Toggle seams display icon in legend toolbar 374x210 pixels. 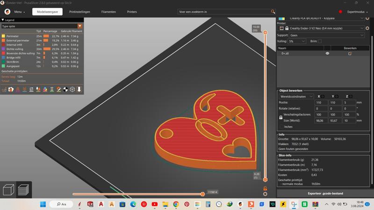pyautogui.click(x=31, y=90)
